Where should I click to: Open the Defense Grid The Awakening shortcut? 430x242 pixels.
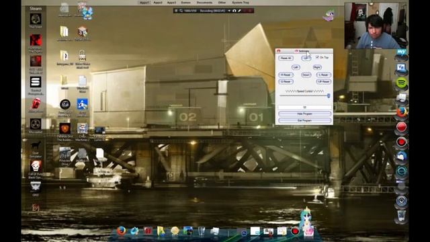64,128
